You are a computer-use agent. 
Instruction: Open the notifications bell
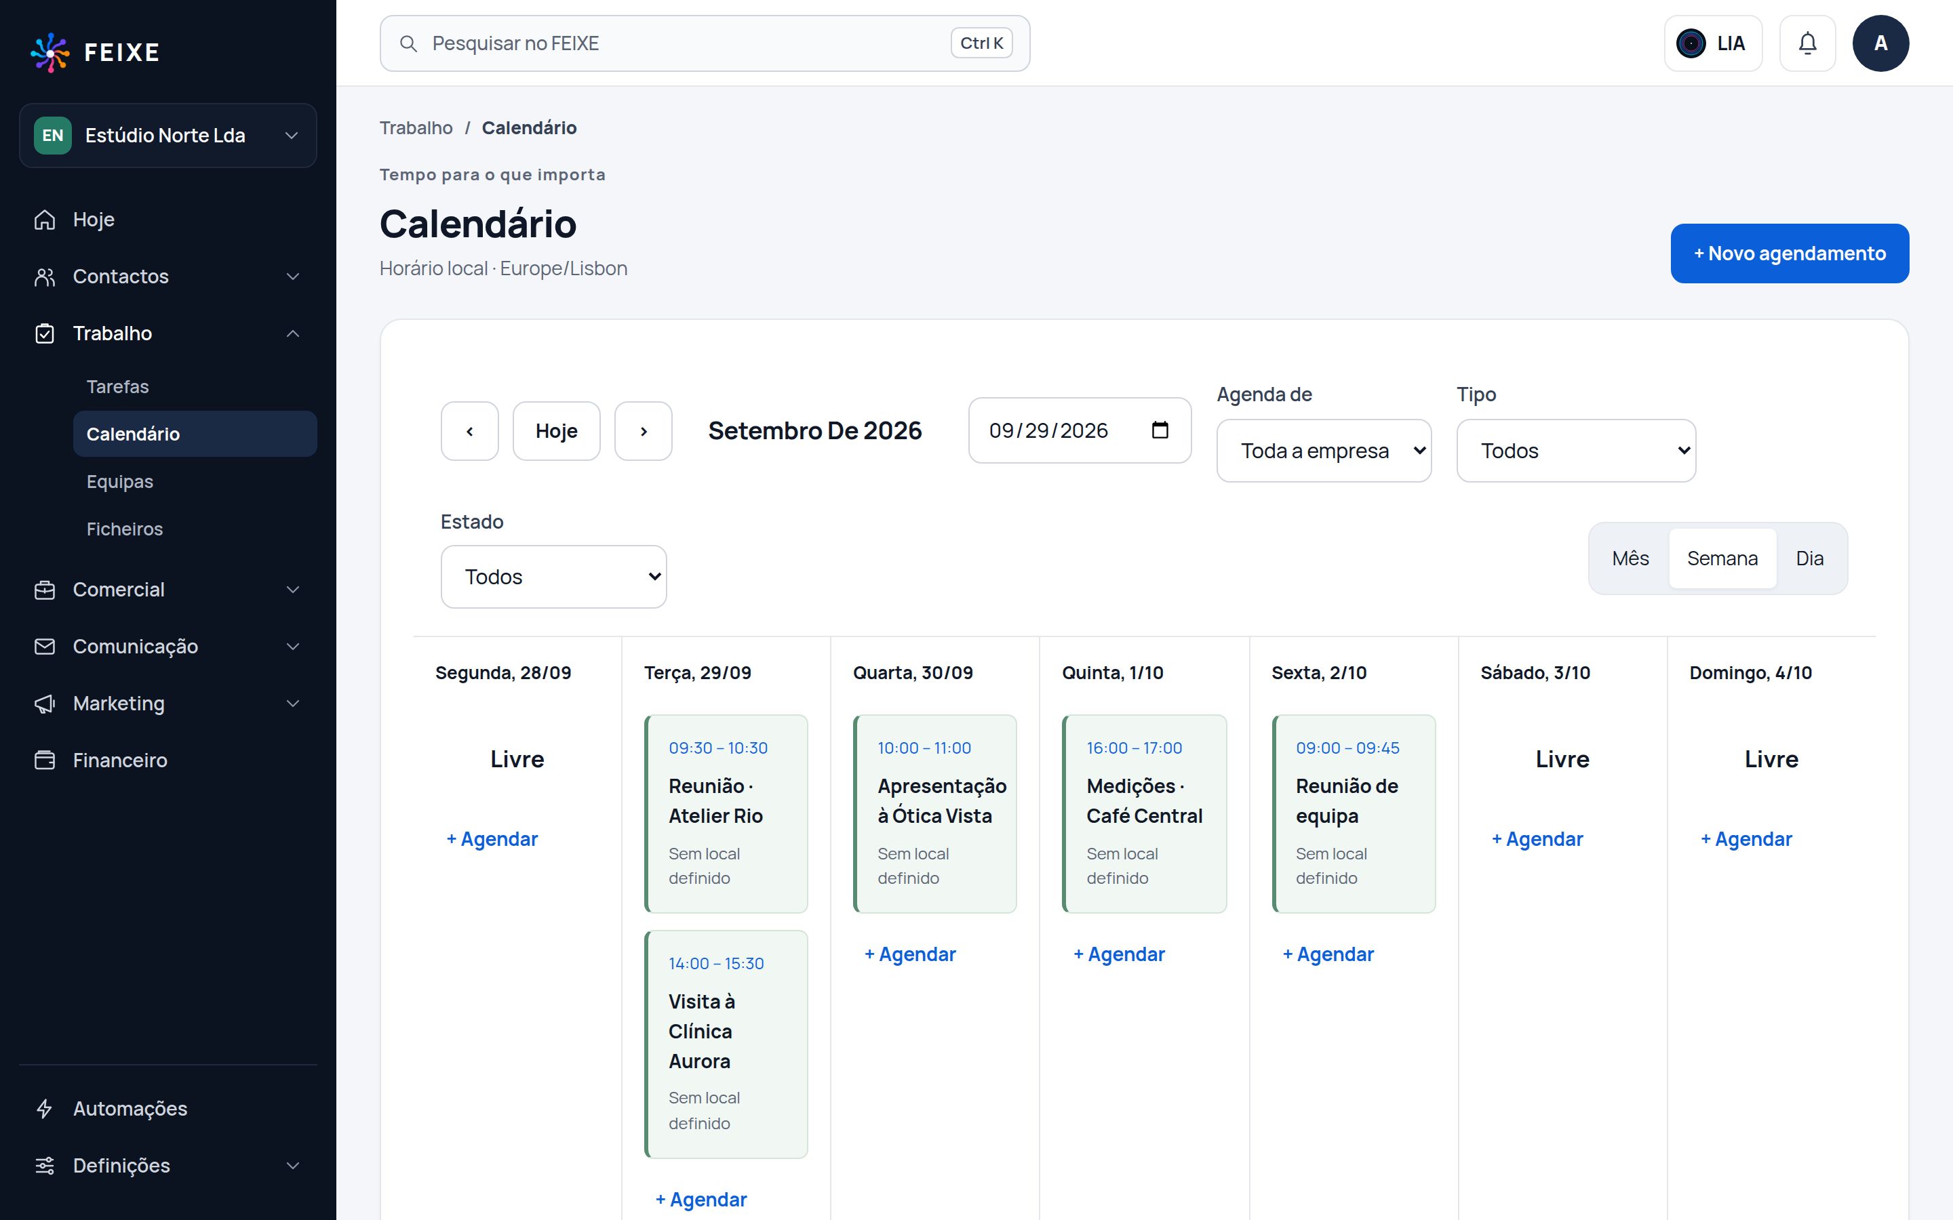(x=1807, y=43)
